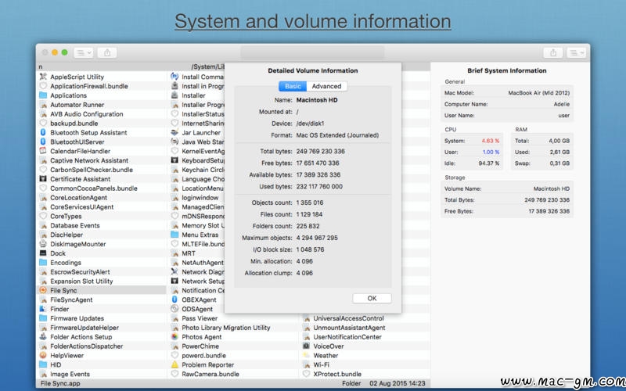Select the Captive Network Assistant row
The image size is (626, 391).
102,160
